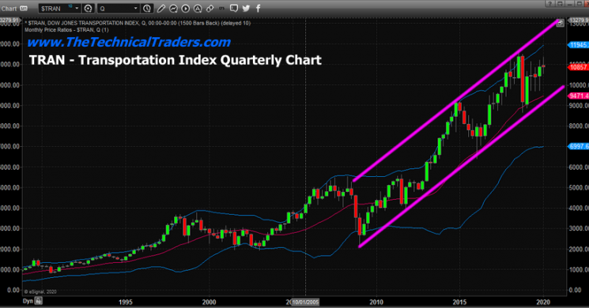This screenshot has height=308, width=589.
Task: Select the TRAN Transportation Index Quarterly Chart title
Action: (175, 60)
